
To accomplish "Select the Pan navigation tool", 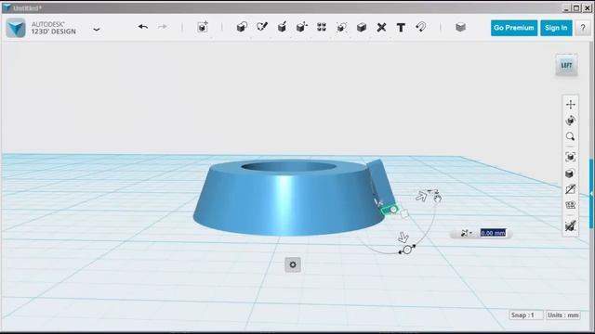I will click(570, 104).
